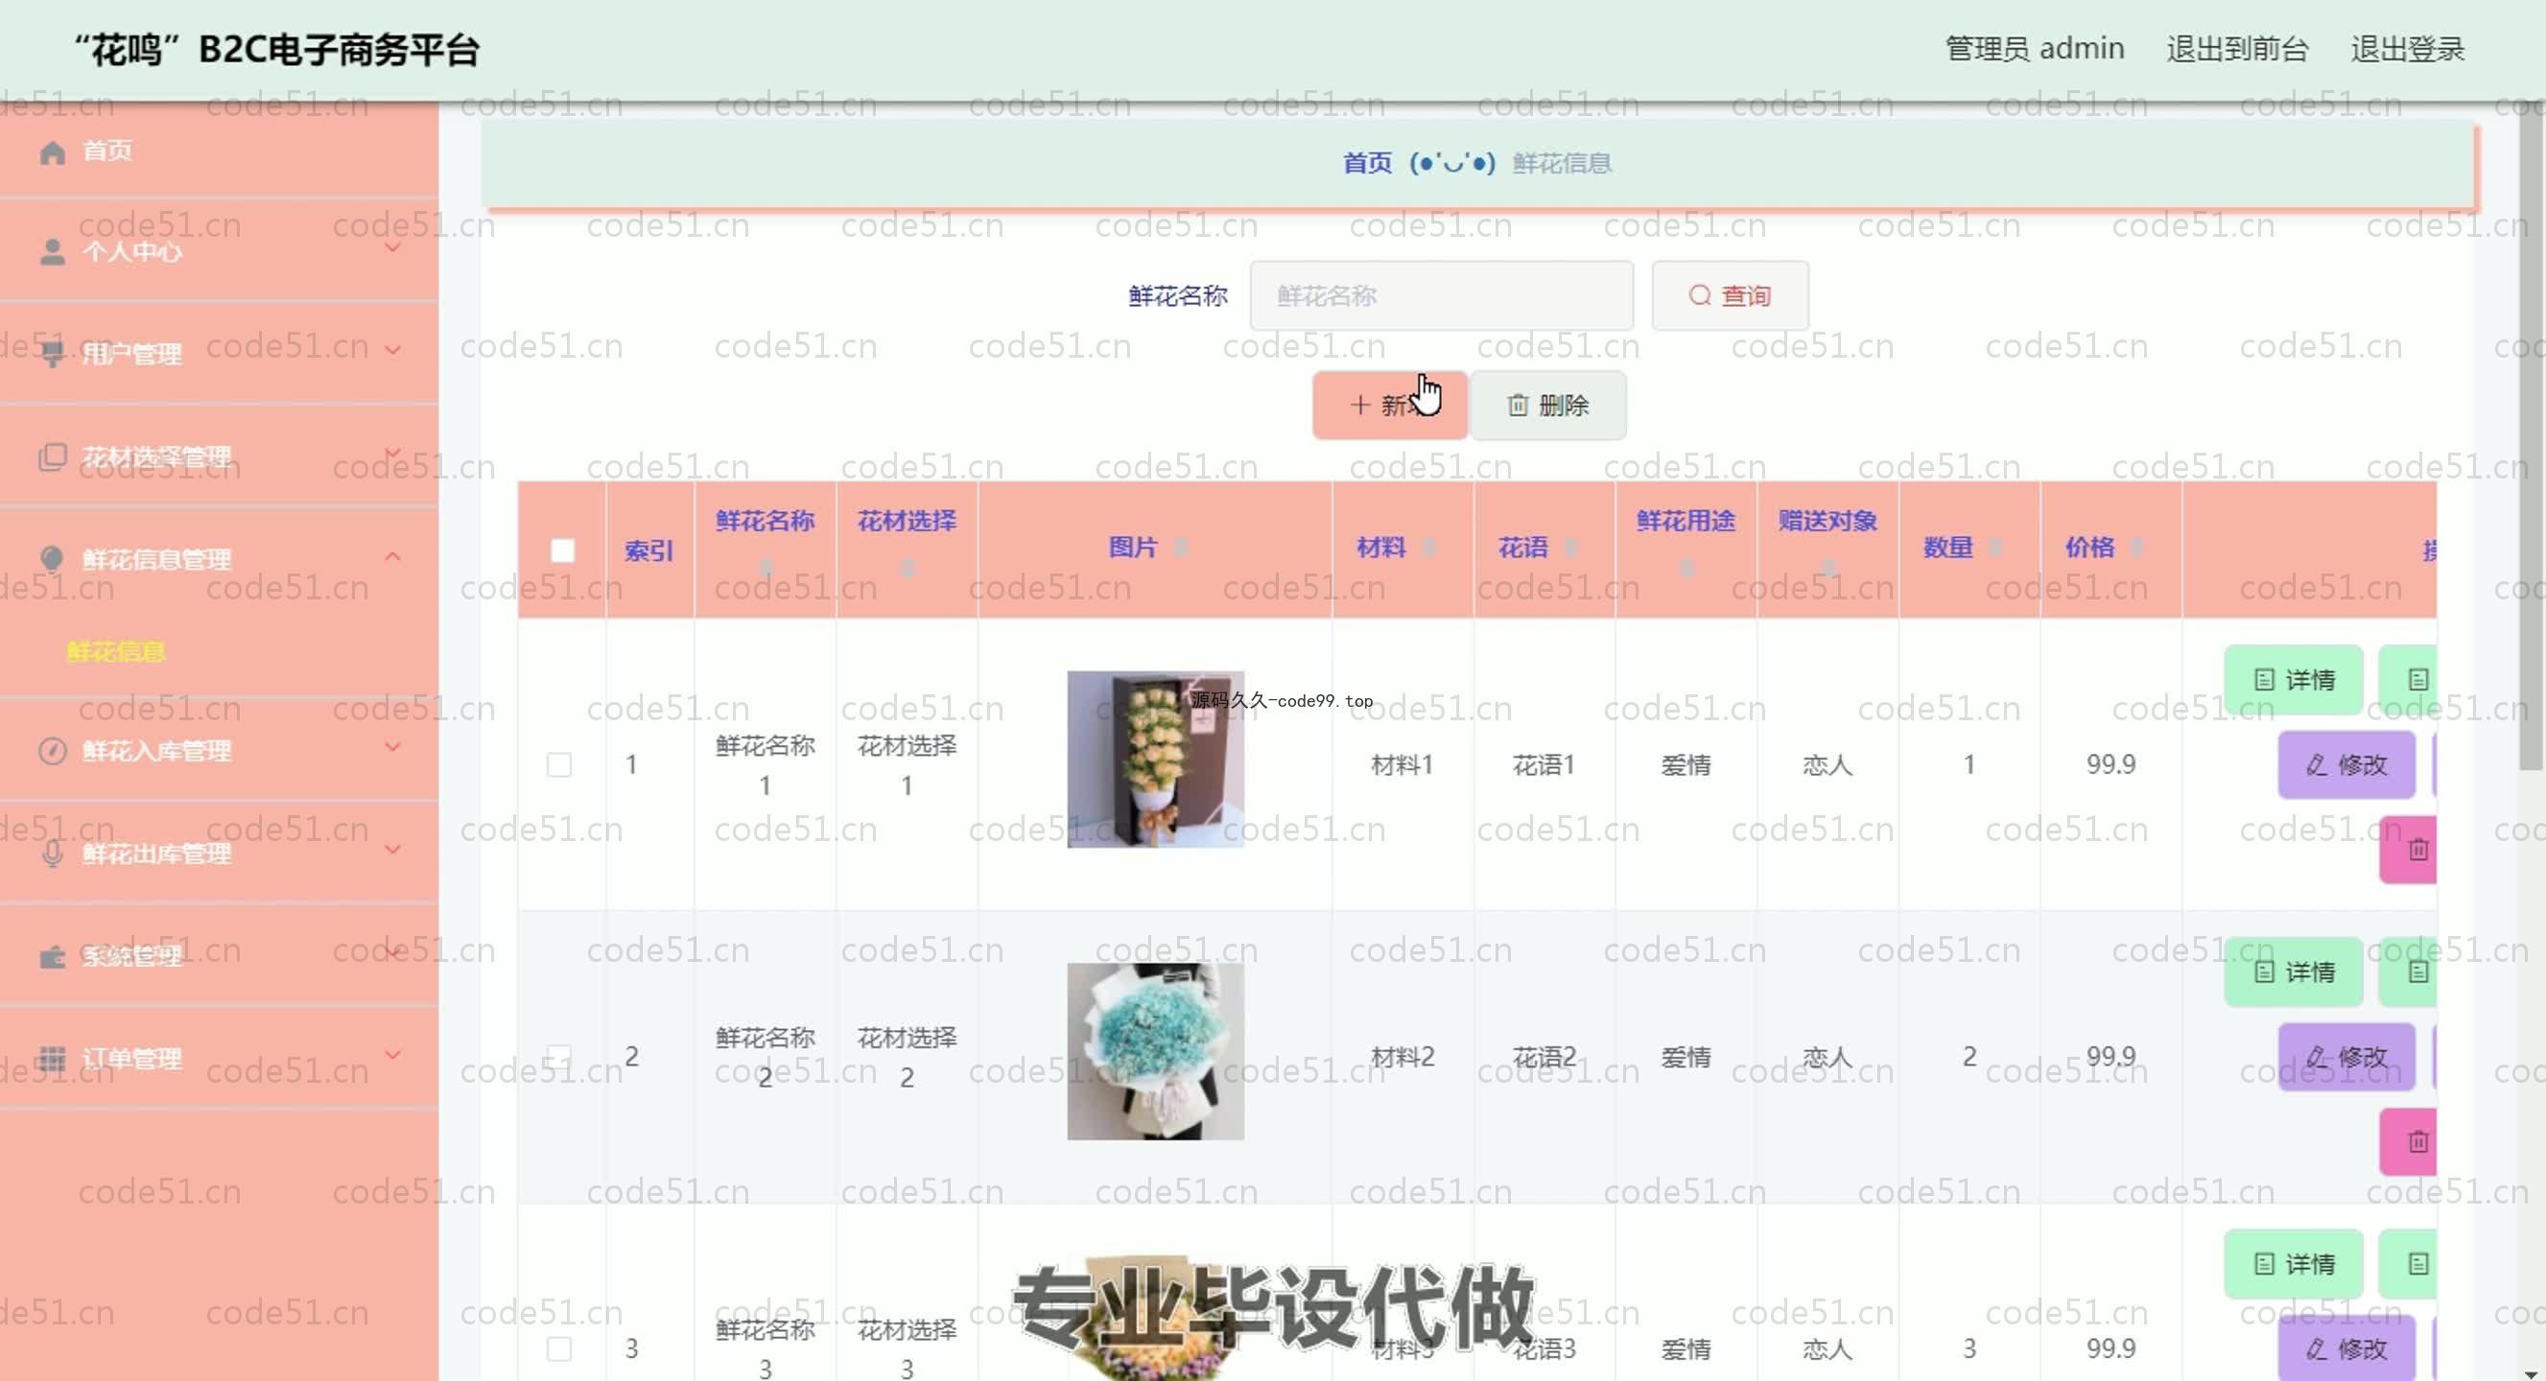Click the grid icon beside 订单管理
Image resolution: width=2546 pixels, height=1381 pixels.
(53, 1059)
